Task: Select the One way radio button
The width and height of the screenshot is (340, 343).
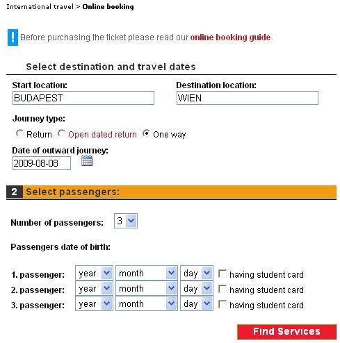Action: coord(146,133)
